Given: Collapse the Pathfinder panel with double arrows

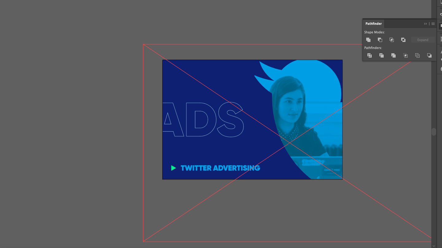Looking at the screenshot, I should tap(425, 24).
